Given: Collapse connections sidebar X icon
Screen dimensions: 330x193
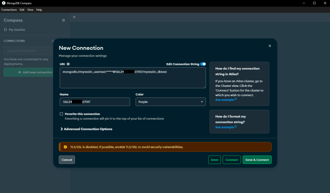Looking at the screenshot, I should click(53, 41).
